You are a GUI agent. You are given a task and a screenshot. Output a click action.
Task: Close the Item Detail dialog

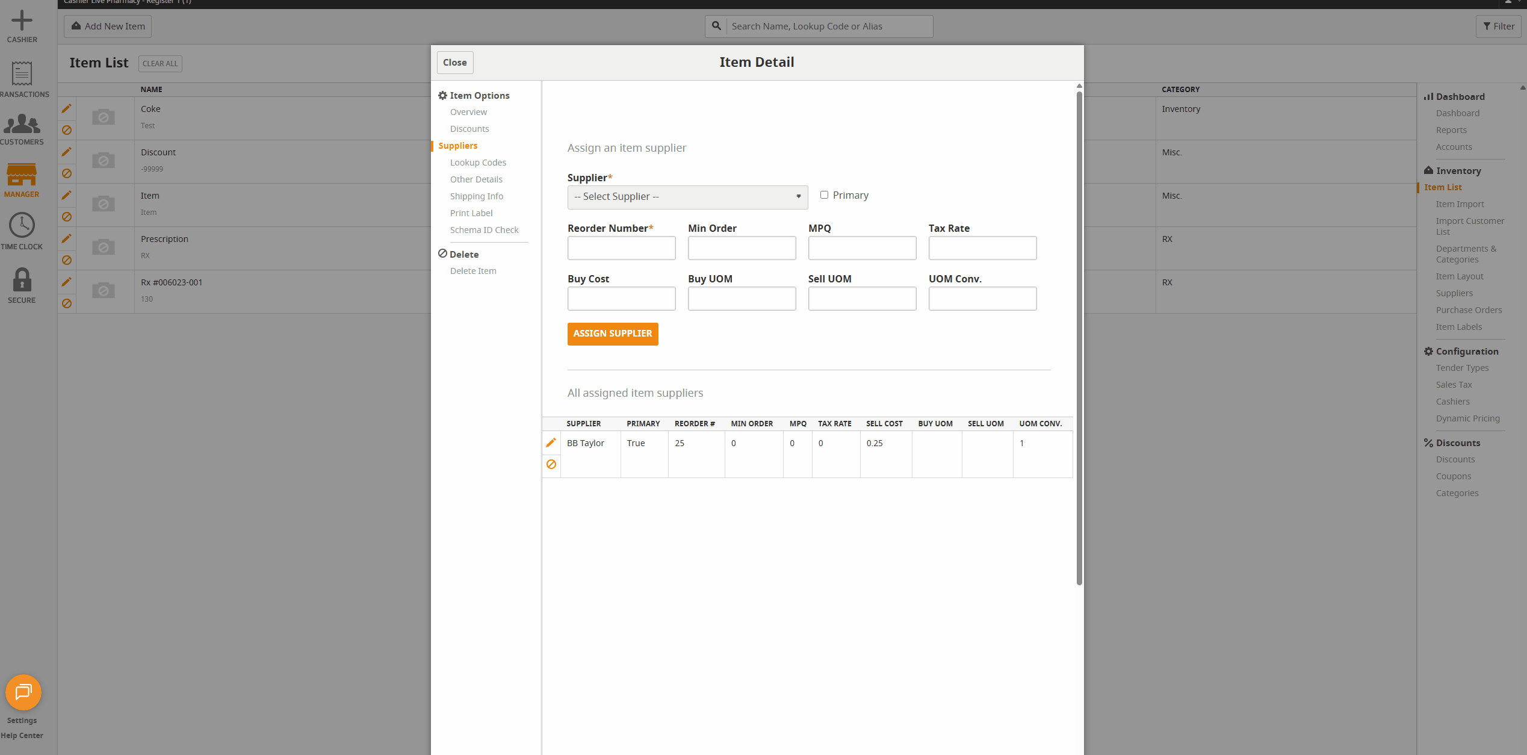pos(454,63)
